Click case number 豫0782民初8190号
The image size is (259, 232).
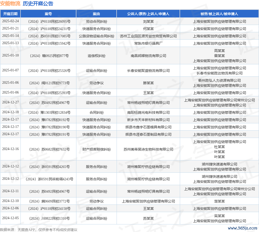[x=49, y=127]
